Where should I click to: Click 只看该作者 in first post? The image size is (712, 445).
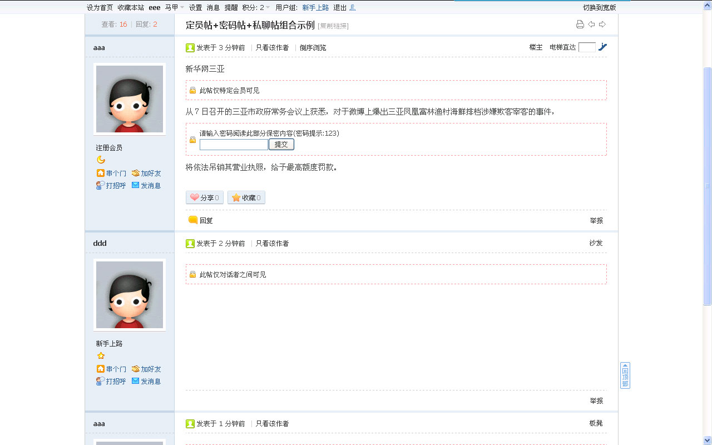272,48
